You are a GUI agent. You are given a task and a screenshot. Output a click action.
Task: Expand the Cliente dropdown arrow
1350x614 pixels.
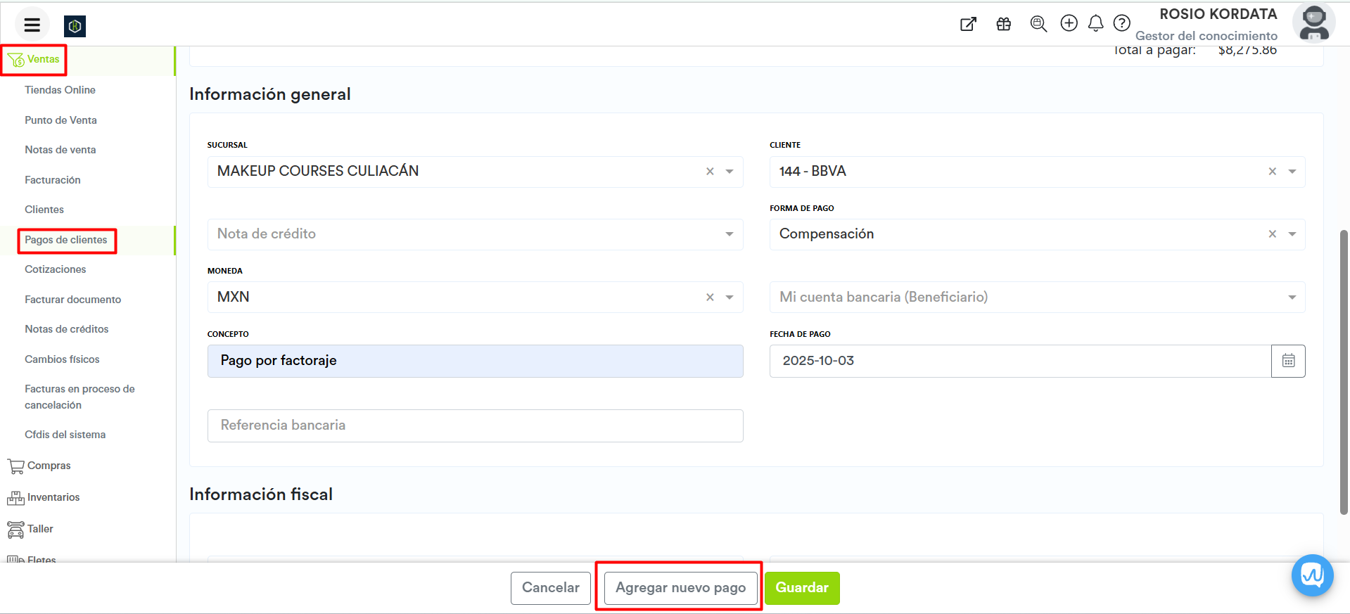coord(1292,172)
